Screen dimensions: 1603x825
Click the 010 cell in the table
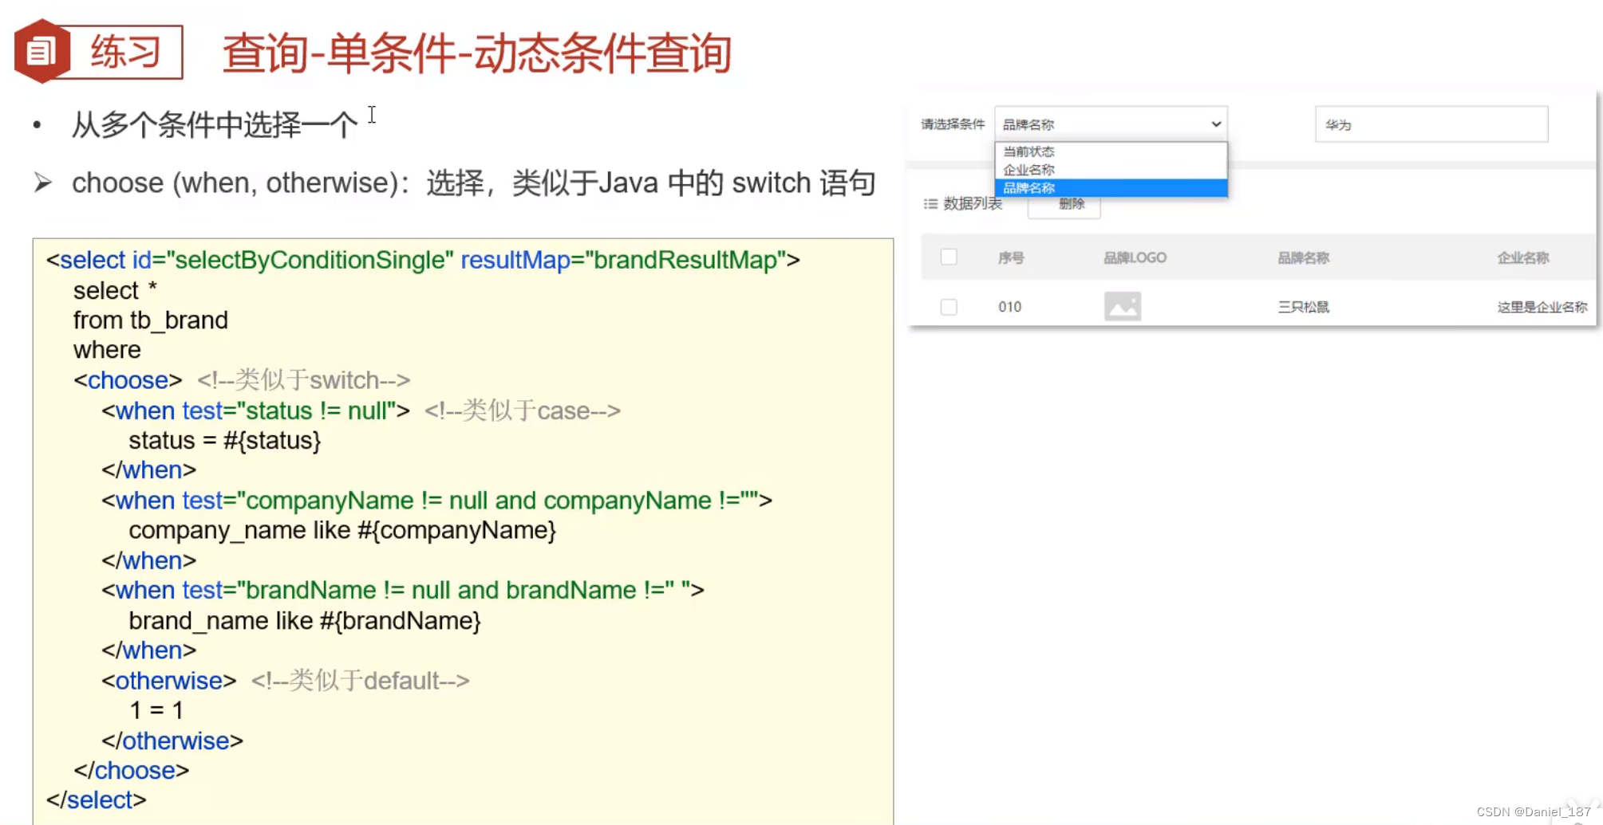click(x=1009, y=307)
